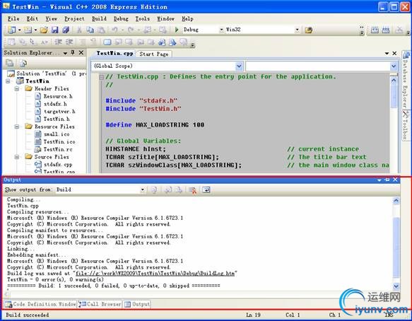Viewport: 412px width, 321px height.
Task: Toggle bookmark with the blue bookmark icon
Action: tap(107, 42)
